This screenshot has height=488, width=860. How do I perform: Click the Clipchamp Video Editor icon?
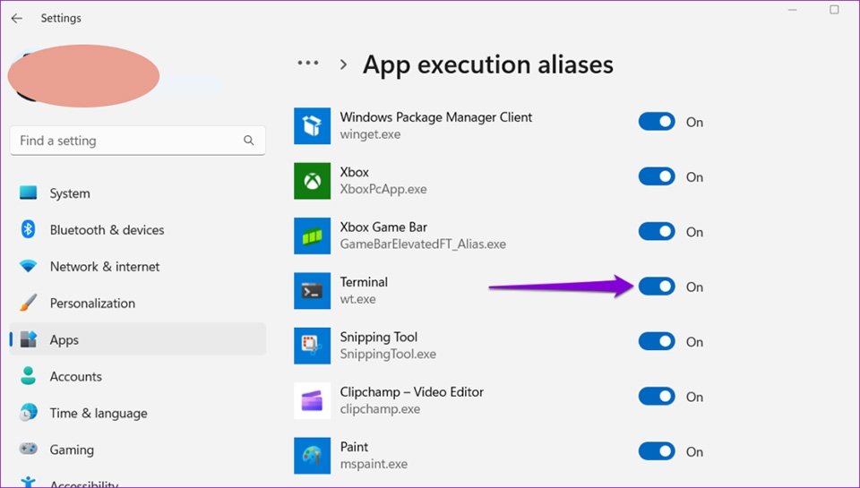click(312, 401)
